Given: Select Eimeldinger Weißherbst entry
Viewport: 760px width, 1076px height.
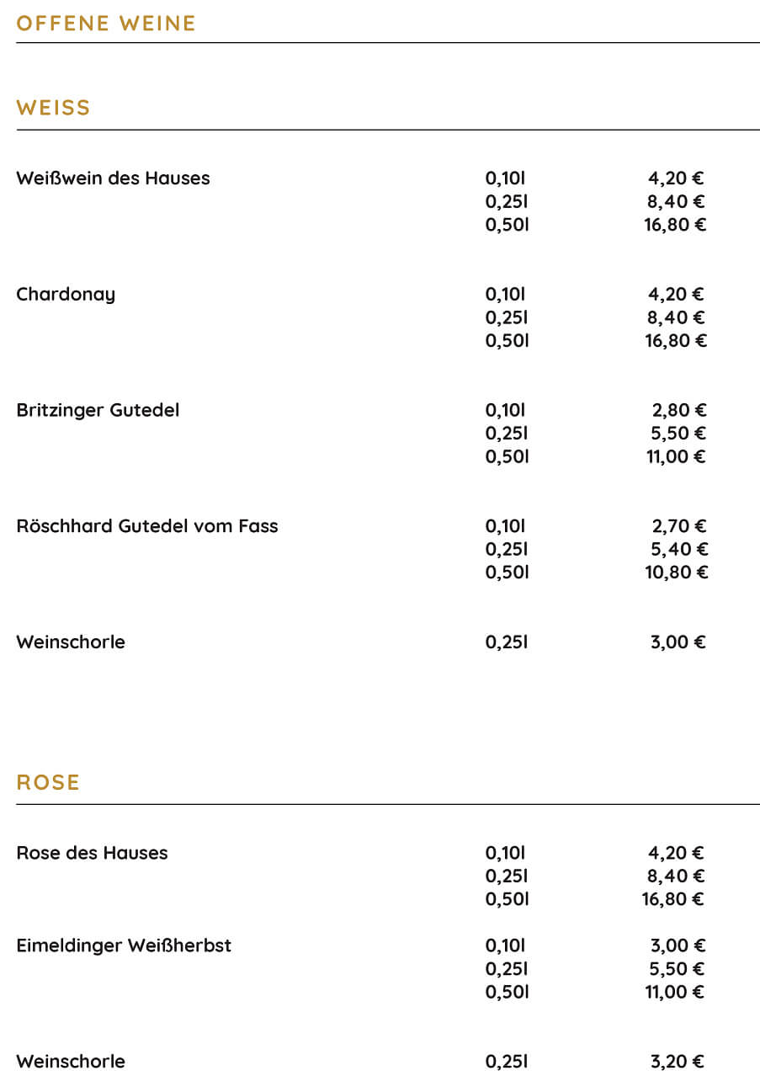Looking at the screenshot, I should coord(124,945).
